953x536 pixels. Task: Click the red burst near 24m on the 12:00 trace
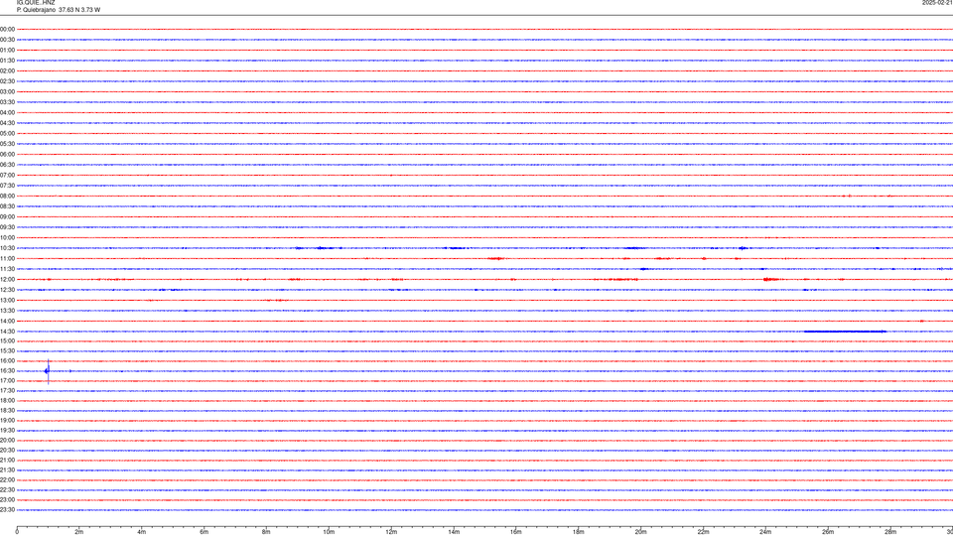click(770, 280)
